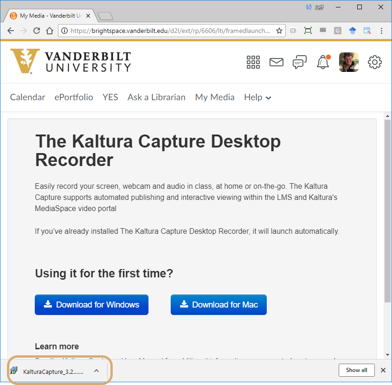This screenshot has height=385, width=392.
Task: Open the settings gear icon
Action: [374, 62]
